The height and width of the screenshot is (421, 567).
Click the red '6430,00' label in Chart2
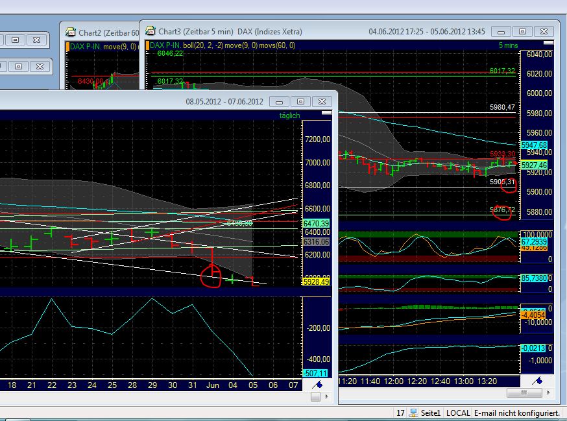pyautogui.click(x=90, y=81)
